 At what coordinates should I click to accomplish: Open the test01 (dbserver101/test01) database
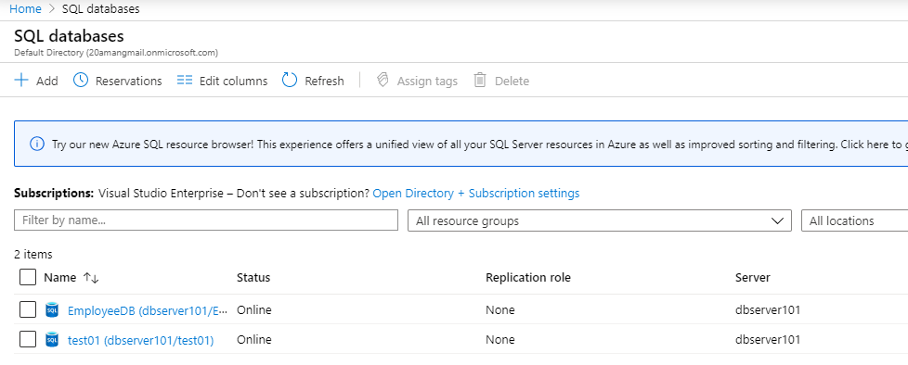click(141, 341)
